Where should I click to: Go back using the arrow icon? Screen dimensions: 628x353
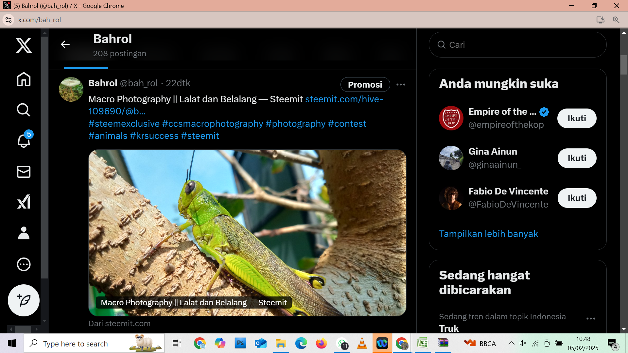click(65, 44)
